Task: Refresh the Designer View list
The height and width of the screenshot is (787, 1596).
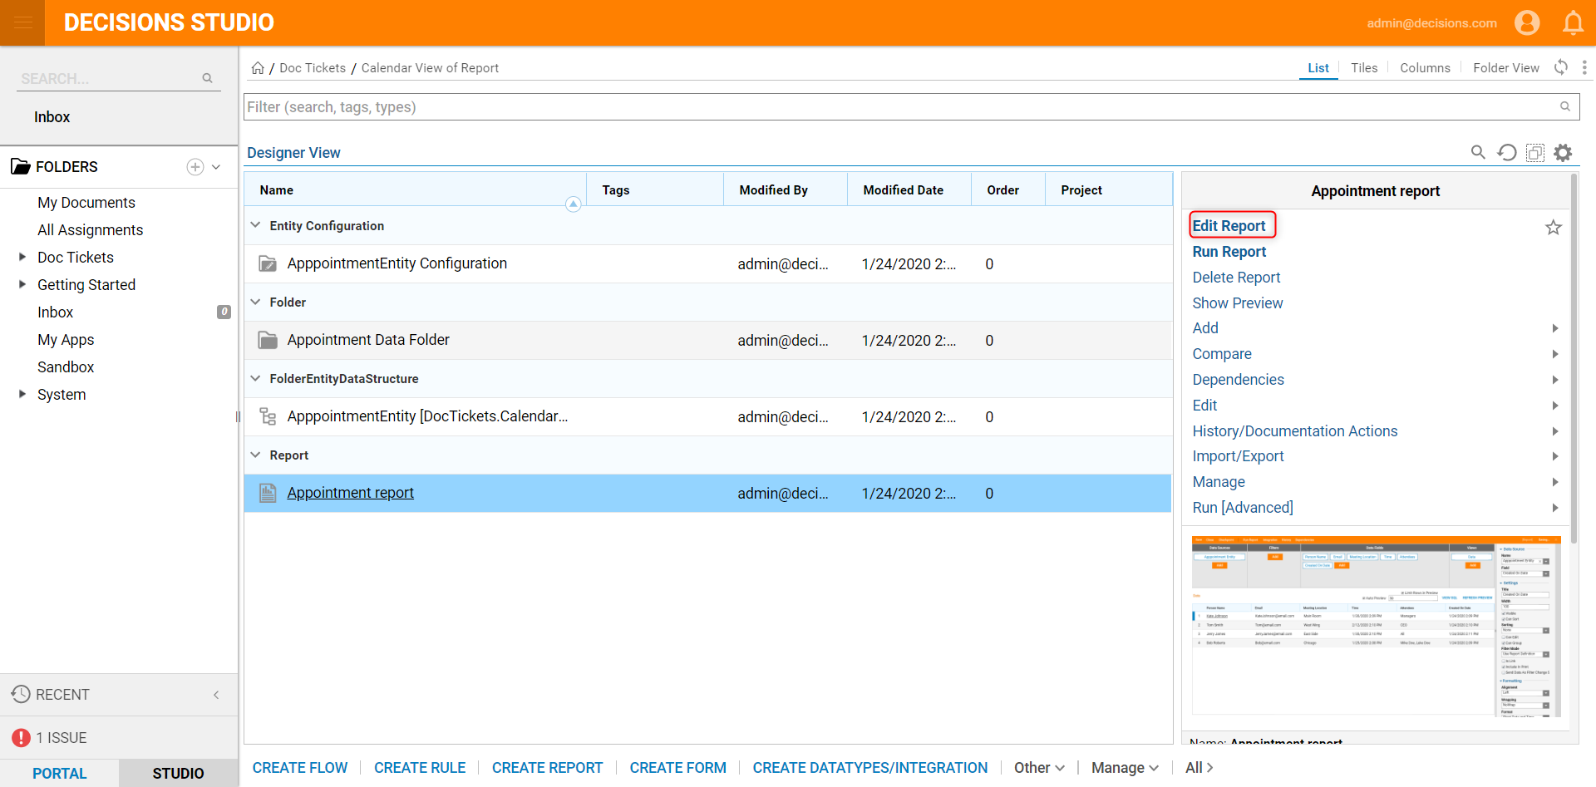Action: [1506, 152]
